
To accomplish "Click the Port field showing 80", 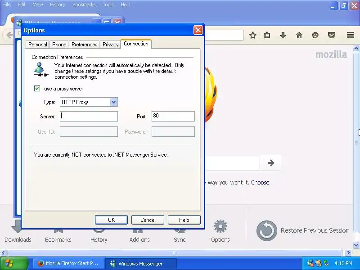I will point(173,116).
